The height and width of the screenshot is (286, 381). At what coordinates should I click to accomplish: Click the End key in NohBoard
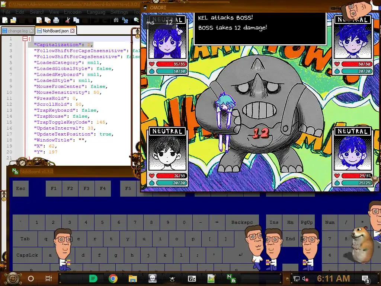290,239
